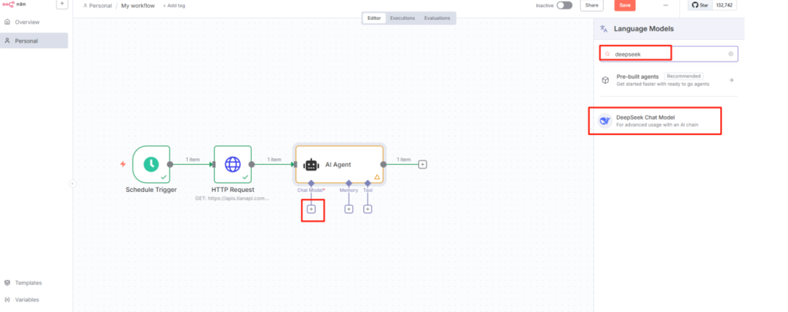Viewport: 788px width, 312px height.
Task: Click the GET tianapi URL text
Action: pyautogui.click(x=232, y=198)
